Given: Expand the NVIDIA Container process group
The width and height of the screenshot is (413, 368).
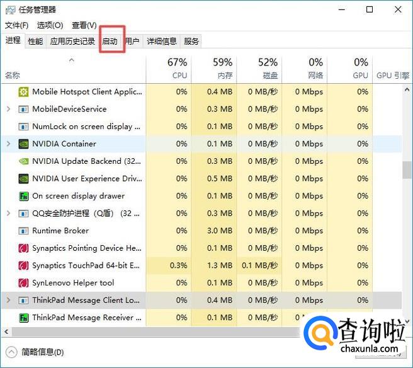Looking at the screenshot, I should coord(8,144).
